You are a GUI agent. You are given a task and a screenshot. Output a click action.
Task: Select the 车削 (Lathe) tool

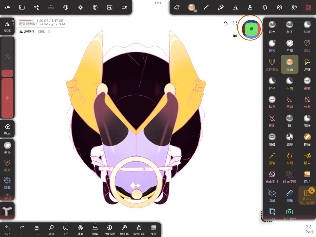[x=290, y=158]
